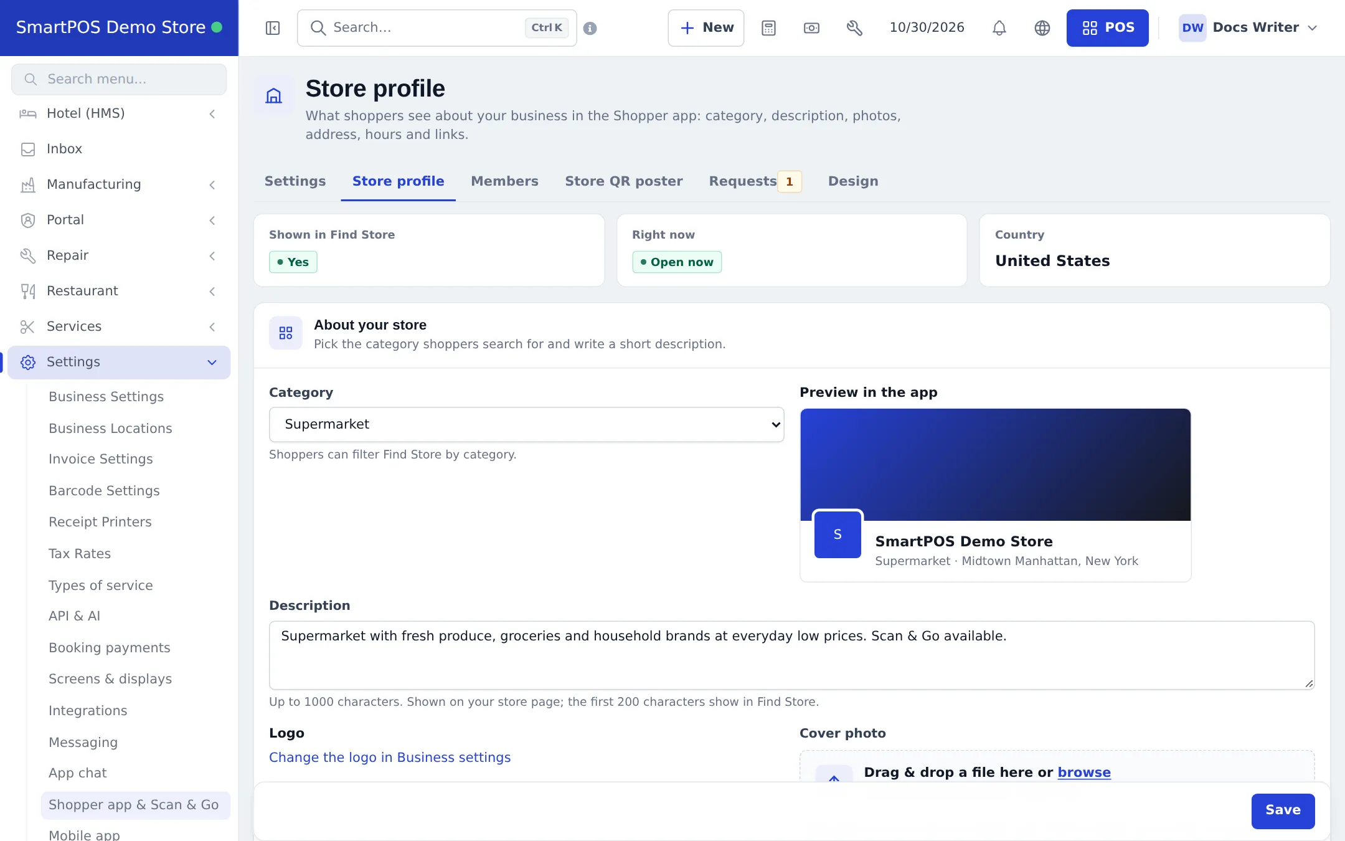Viewport: 1345px width, 841px height.
Task: Click the Hotel (HMS) bed icon
Action: pyautogui.click(x=28, y=114)
